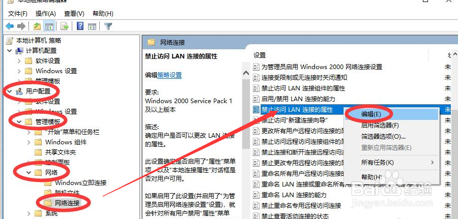Click the 计算机配置 computer icon
The height and width of the screenshot is (219, 458).
(x=19, y=51)
